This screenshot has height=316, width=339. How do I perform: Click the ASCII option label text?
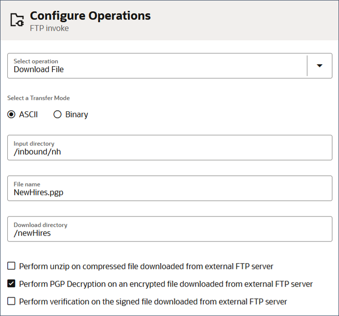tap(28, 114)
